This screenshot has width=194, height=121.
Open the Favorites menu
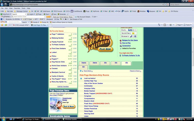tap(17, 8)
